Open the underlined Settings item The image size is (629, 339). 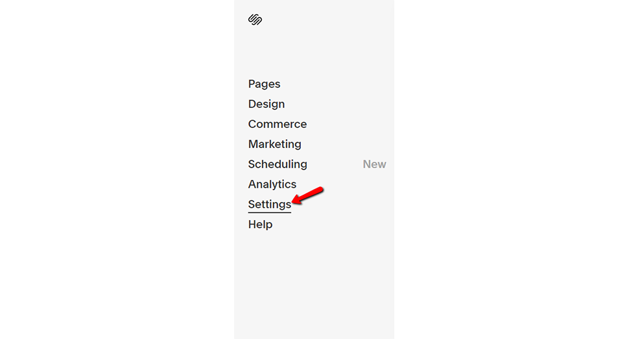point(270,205)
